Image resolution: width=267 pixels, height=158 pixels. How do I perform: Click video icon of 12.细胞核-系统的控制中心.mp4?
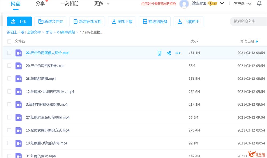(x=19, y=91)
